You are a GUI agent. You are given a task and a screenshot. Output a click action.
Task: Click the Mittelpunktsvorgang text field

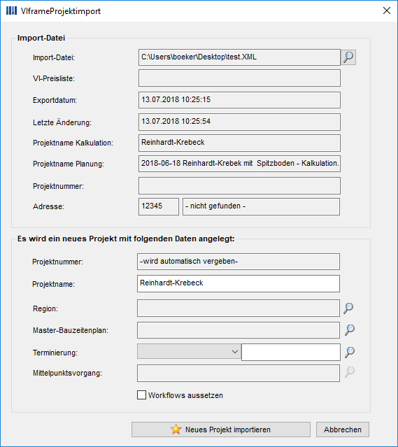click(x=239, y=373)
